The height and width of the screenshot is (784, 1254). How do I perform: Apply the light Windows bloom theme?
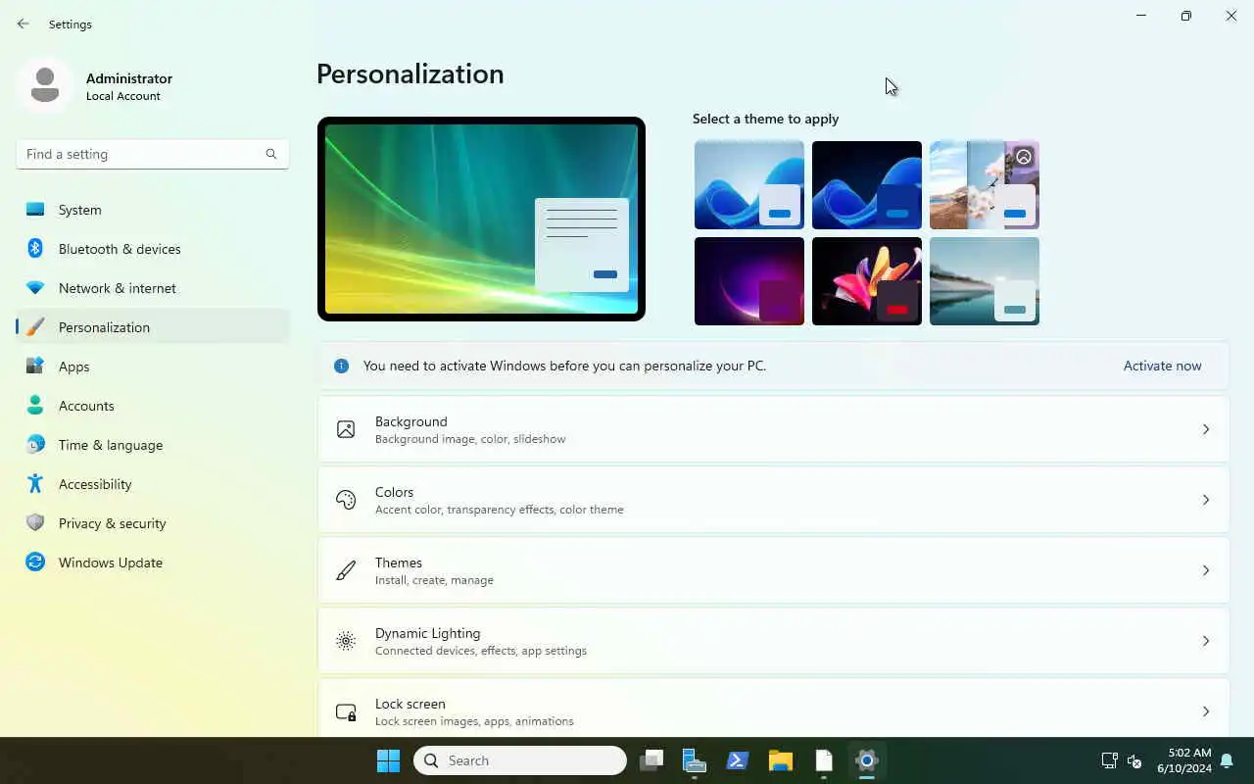coord(749,185)
